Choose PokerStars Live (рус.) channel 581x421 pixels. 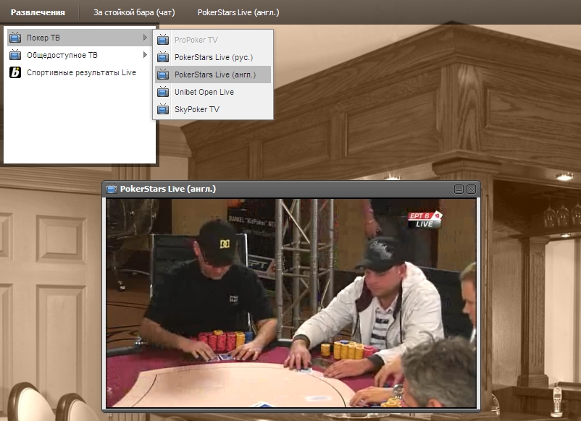(213, 57)
